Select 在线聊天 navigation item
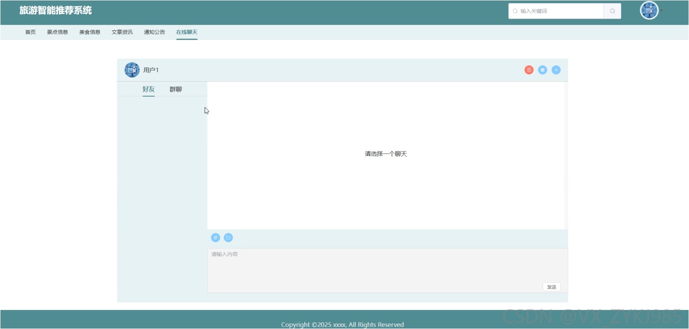 187,32
